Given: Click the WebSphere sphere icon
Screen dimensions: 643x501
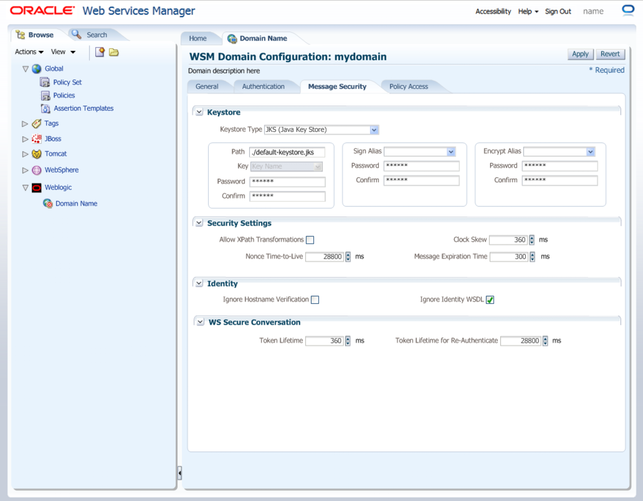Looking at the screenshot, I should [x=37, y=170].
